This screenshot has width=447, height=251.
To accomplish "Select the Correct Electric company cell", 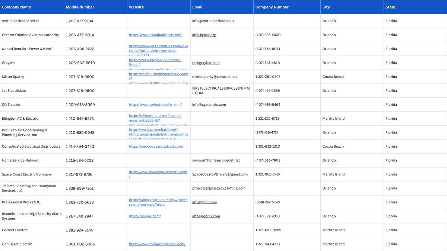I will tap(32, 230).
